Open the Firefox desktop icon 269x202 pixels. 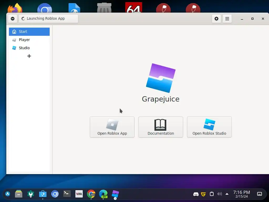pos(15,8)
